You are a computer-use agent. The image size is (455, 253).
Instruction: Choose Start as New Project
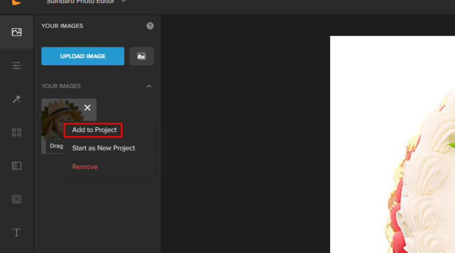point(104,148)
